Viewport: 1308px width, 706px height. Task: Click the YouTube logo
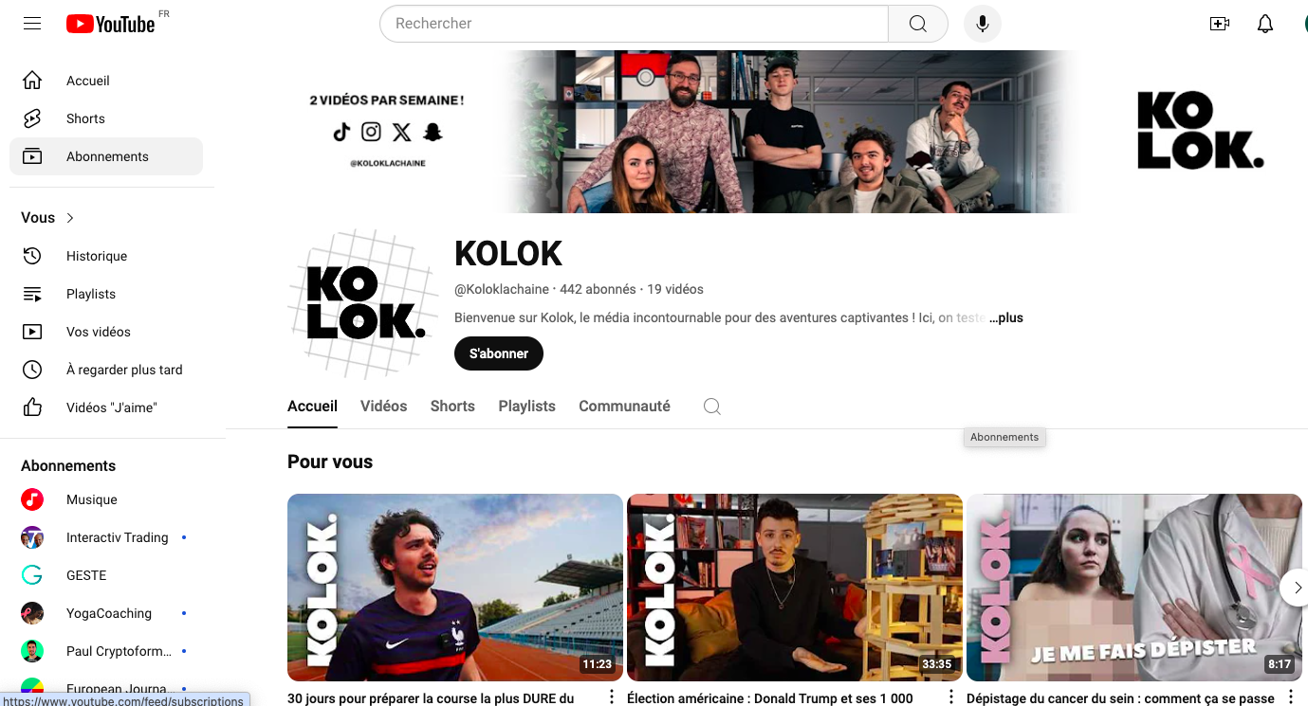tap(111, 24)
